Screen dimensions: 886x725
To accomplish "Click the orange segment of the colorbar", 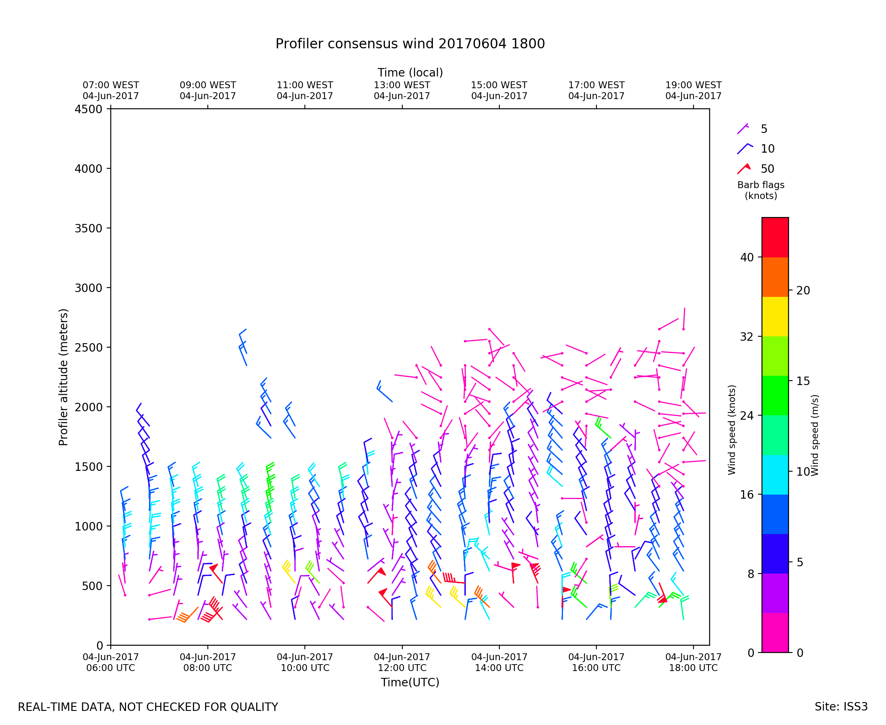I will (775, 277).
